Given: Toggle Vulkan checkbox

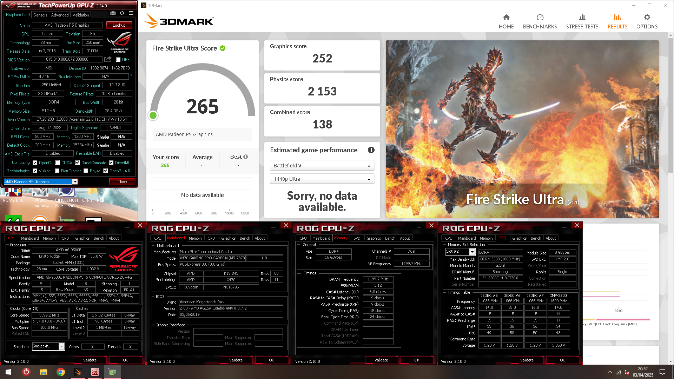Looking at the screenshot, I should pyautogui.click(x=35, y=171).
